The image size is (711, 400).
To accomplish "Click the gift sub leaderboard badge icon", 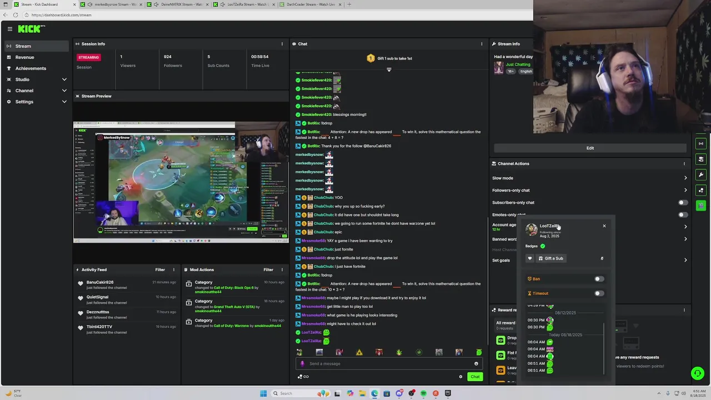I will point(370,58).
